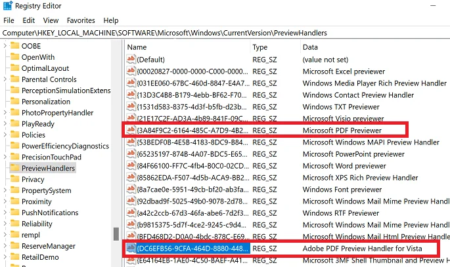The image size is (450, 267).
Task: Select the Reliability folder icon
Action: click(x=14, y=224)
